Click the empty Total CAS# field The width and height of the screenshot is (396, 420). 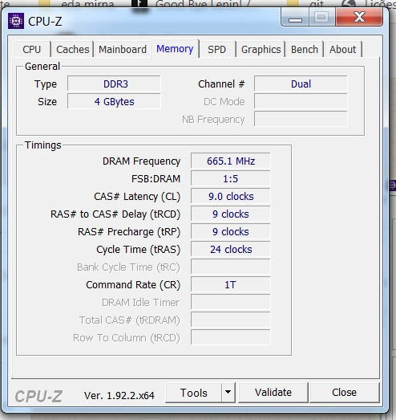tap(231, 320)
